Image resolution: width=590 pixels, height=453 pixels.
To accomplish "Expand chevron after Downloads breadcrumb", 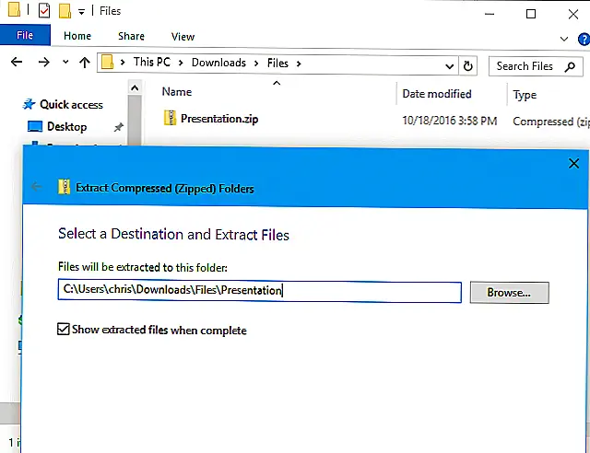I will tap(256, 64).
